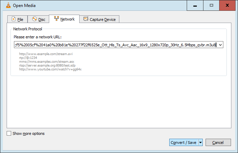Select the Network tab

click(64, 19)
